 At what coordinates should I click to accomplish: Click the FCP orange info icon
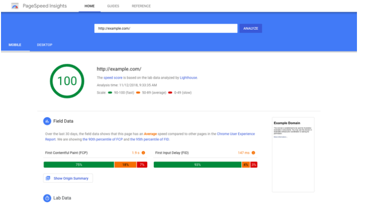(x=143, y=153)
